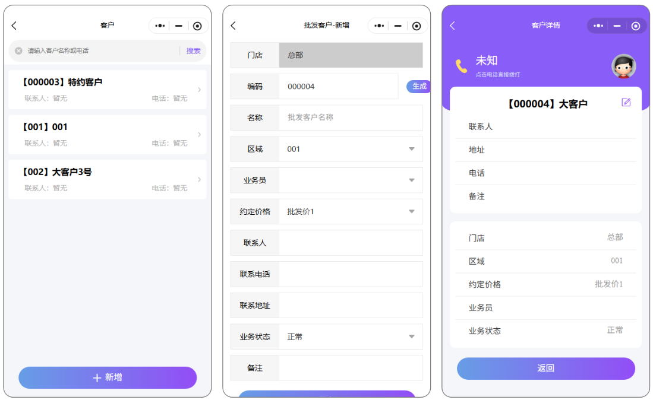Open the three-dot menu on 客户详情 screen

coord(598,26)
